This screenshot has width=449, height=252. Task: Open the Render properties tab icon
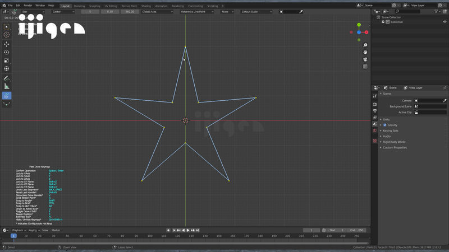375,104
